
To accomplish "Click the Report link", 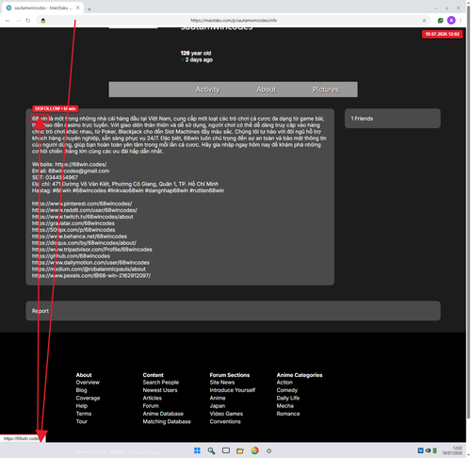I will pos(41,311).
